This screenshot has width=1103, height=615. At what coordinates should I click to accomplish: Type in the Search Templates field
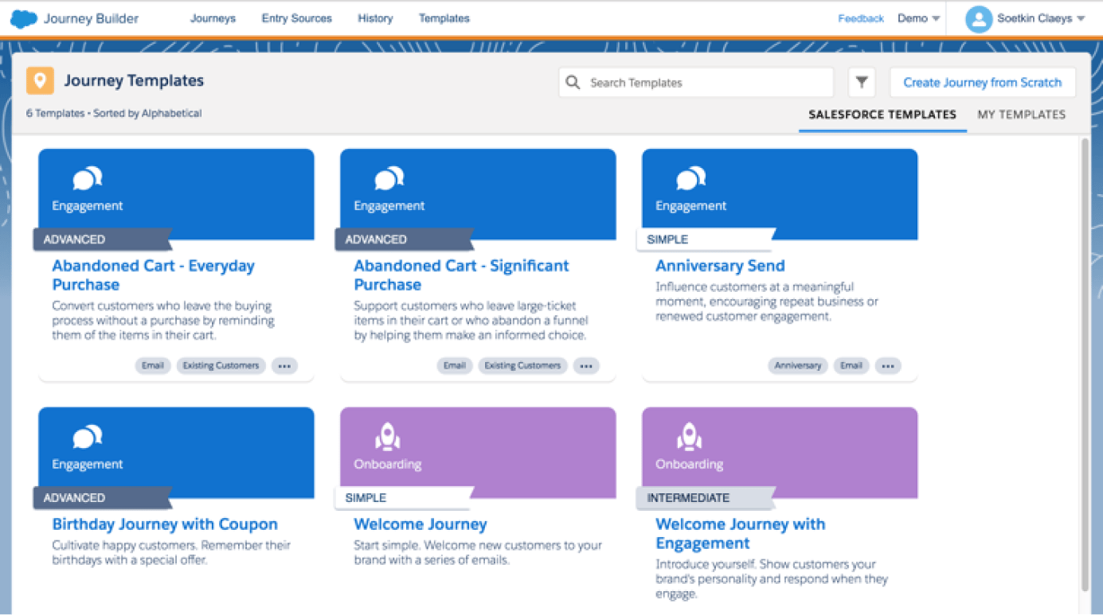point(705,82)
